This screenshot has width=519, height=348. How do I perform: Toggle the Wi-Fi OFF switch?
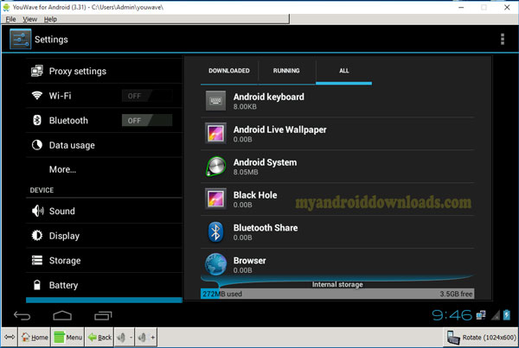(x=147, y=96)
